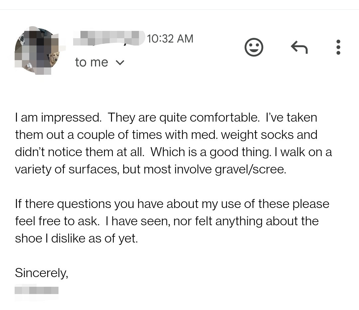Click "feel free to ask" in second paragraph
The height and width of the screenshot is (310, 359).
[x=57, y=221]
